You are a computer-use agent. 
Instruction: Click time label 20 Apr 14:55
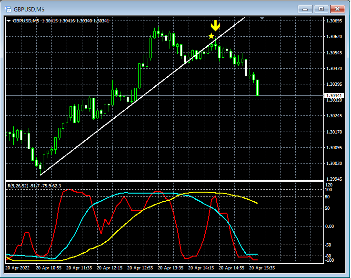click(231, 268)
